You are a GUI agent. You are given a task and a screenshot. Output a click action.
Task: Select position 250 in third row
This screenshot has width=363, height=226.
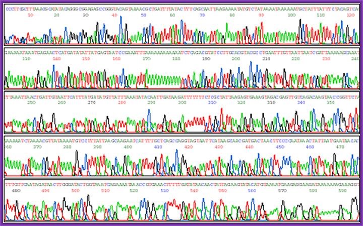coord(31,102)
